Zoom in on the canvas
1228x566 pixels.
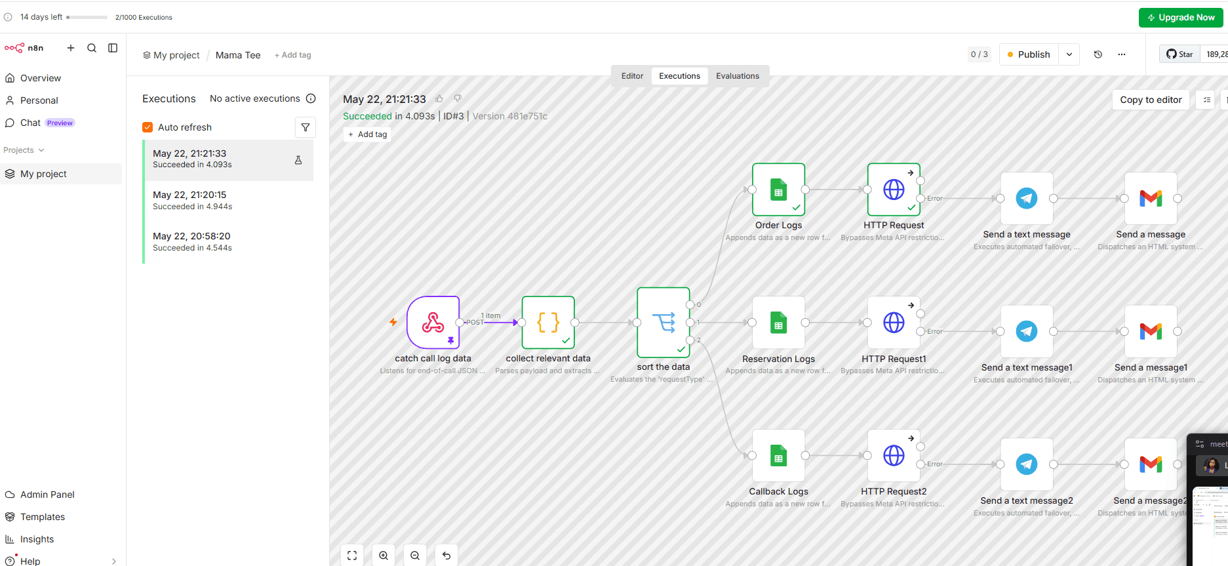click(384, 556)
